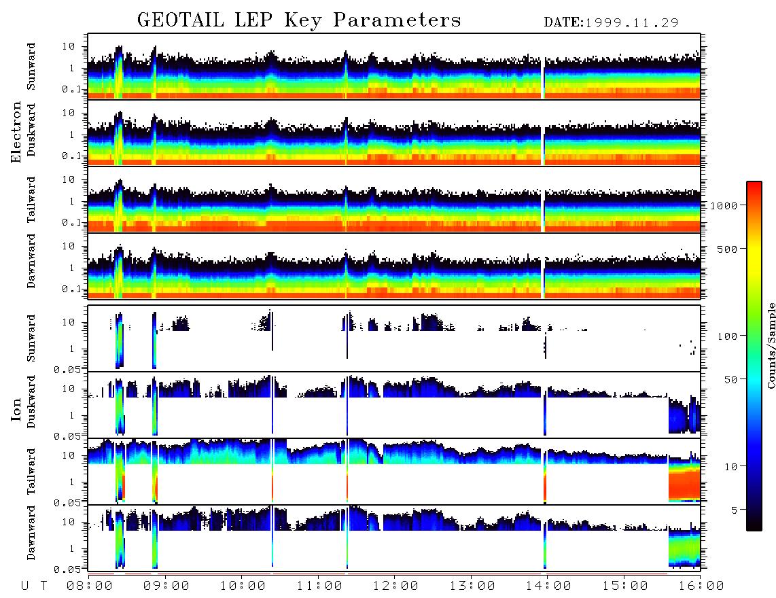
Task: Click the Electron Dawnward row label
Action: tap(31, 261)
